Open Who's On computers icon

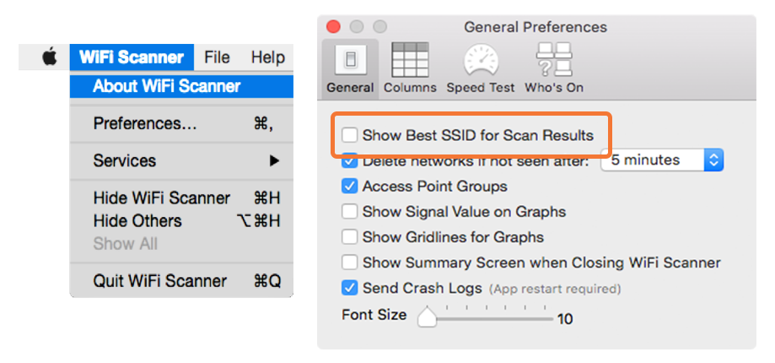tap(554, 59)
